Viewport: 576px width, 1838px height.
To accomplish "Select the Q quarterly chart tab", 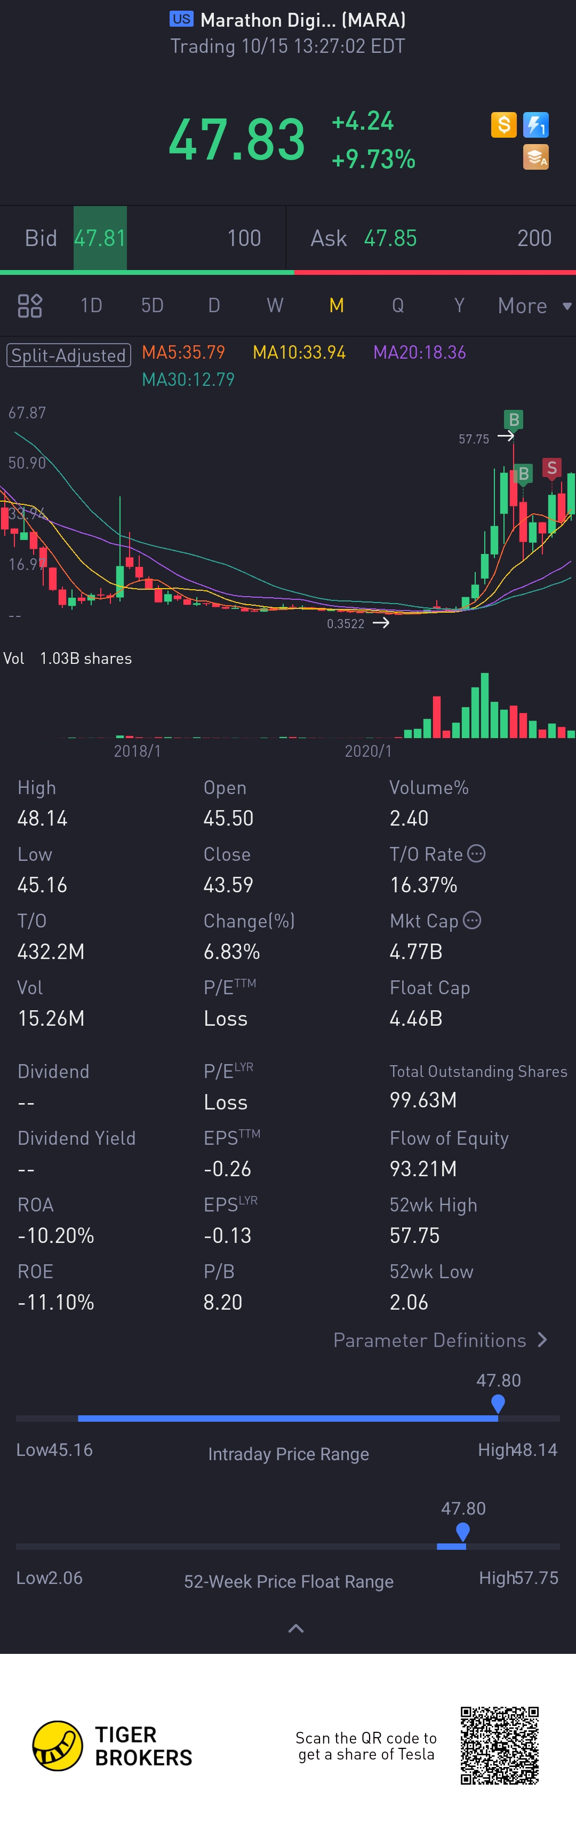I will click(x=398, y=305).
